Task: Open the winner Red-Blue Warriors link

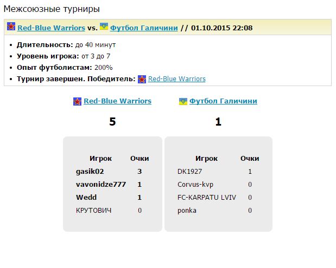Action: (177, 79)
